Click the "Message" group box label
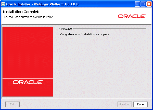This screenshot has height=110, width=153. (66, 29)
